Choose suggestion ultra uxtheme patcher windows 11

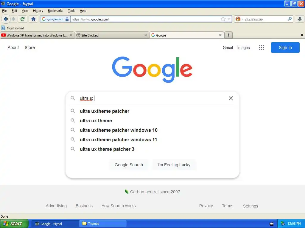pos(152,140)
